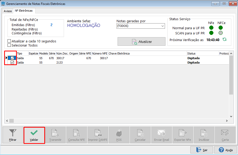Click the Imprimir DANFE printer button

(x=98, y=135)
